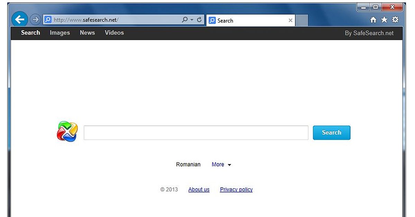Open the About us link

pos(199,189)
